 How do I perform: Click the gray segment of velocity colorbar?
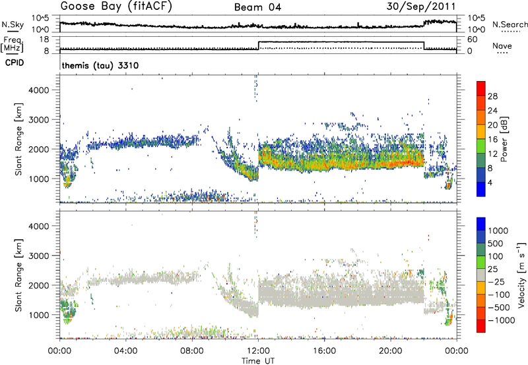click(481, 275)
